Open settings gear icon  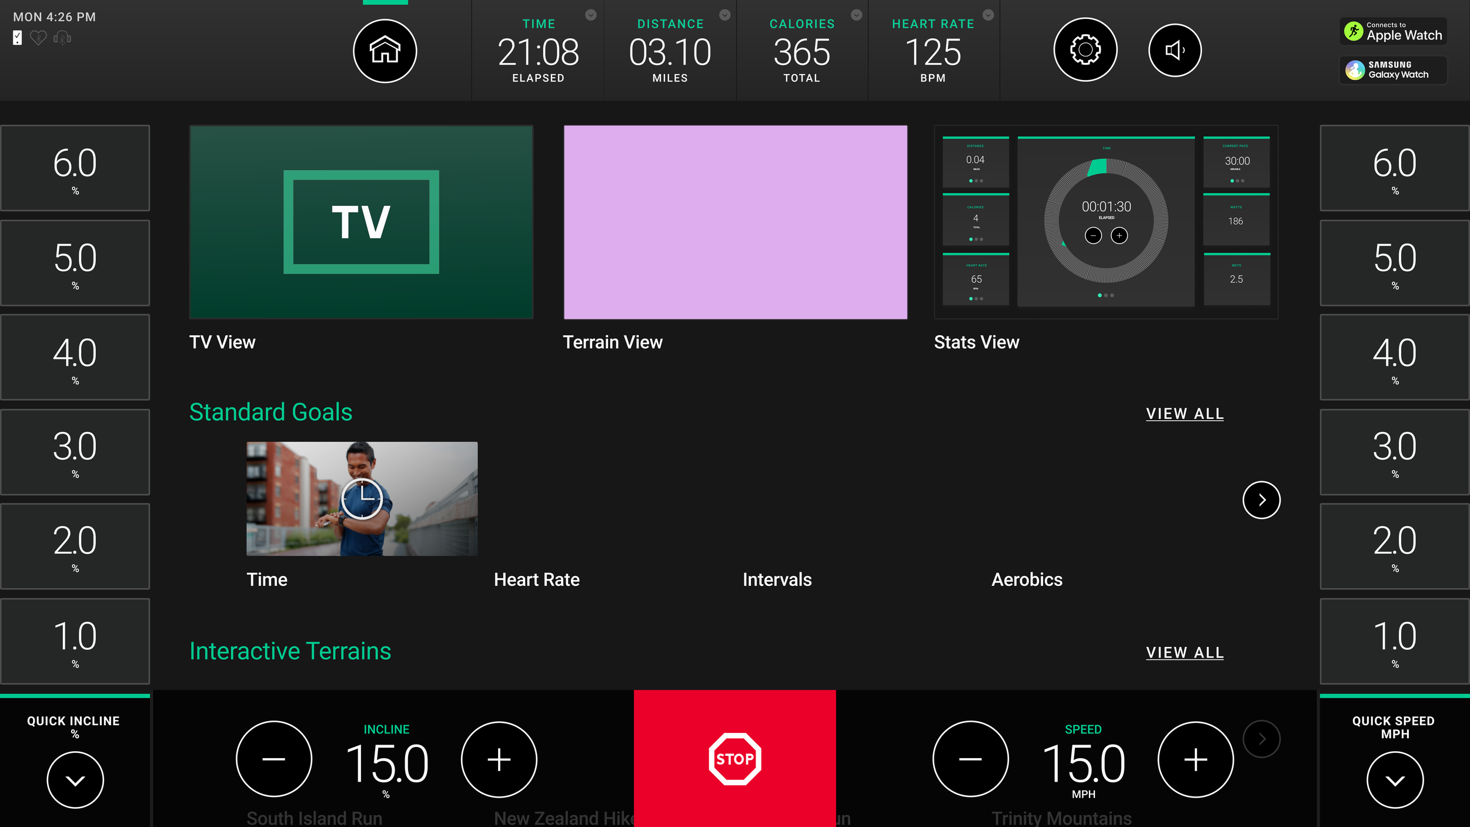click(x=1085, y=50)
